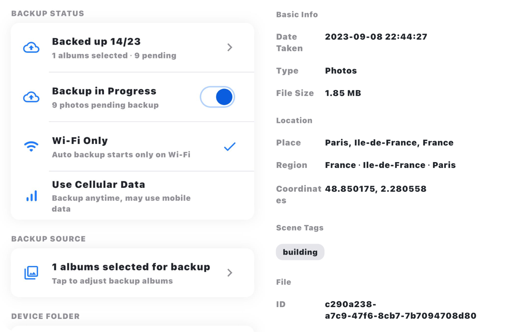The width and height of the screenshot is (530, 332).
Task: Click the file size value 1.85 MB
Action: click(x=343, y=93)
